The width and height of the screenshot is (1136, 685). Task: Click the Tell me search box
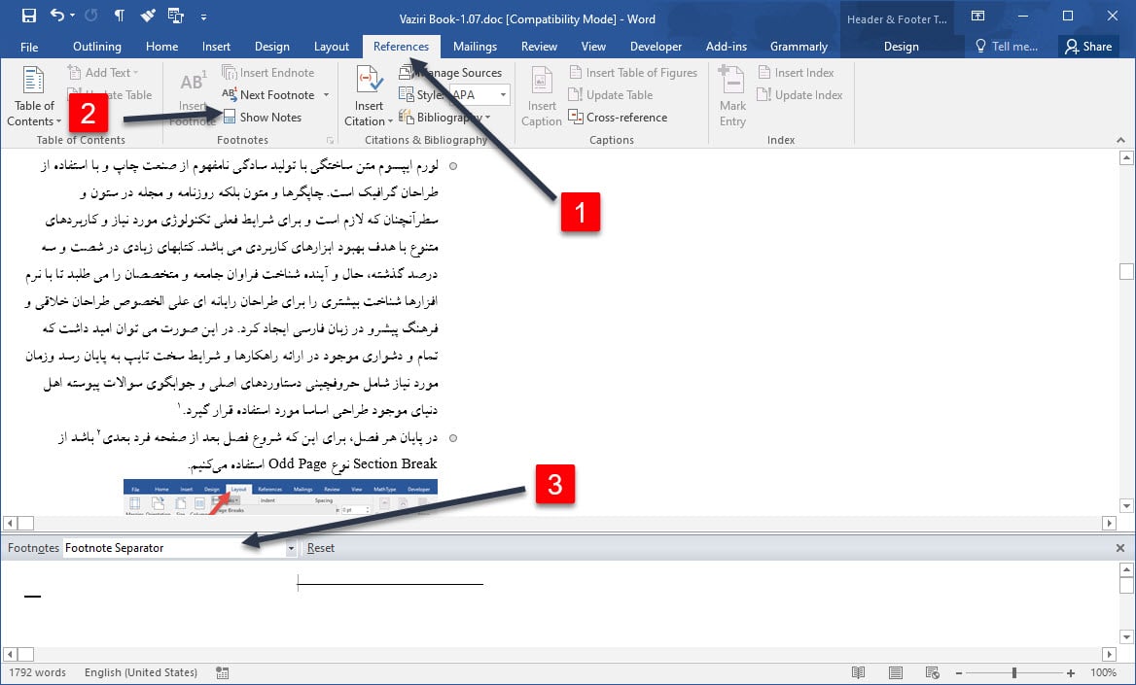click(1007, 47)
